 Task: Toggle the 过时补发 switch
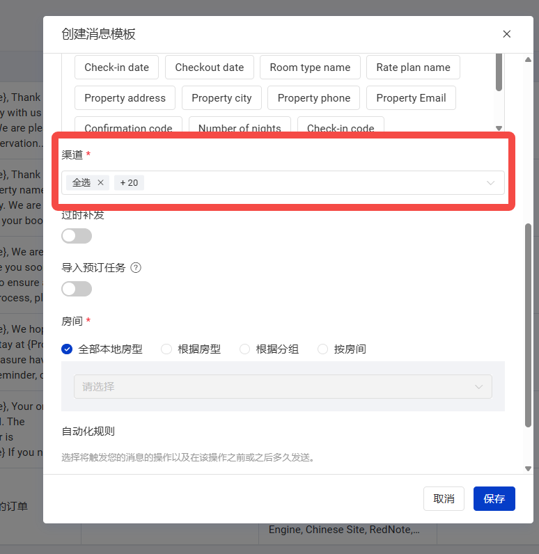[77, 236]
